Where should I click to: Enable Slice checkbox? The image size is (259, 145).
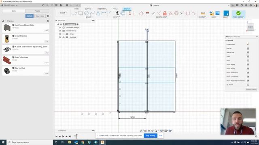248,60
